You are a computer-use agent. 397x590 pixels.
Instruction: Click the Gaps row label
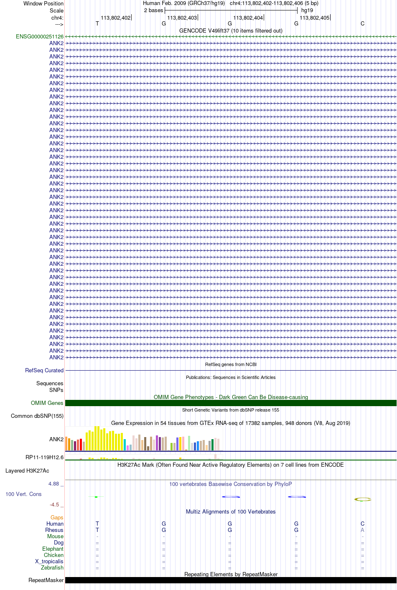[57, 518]
